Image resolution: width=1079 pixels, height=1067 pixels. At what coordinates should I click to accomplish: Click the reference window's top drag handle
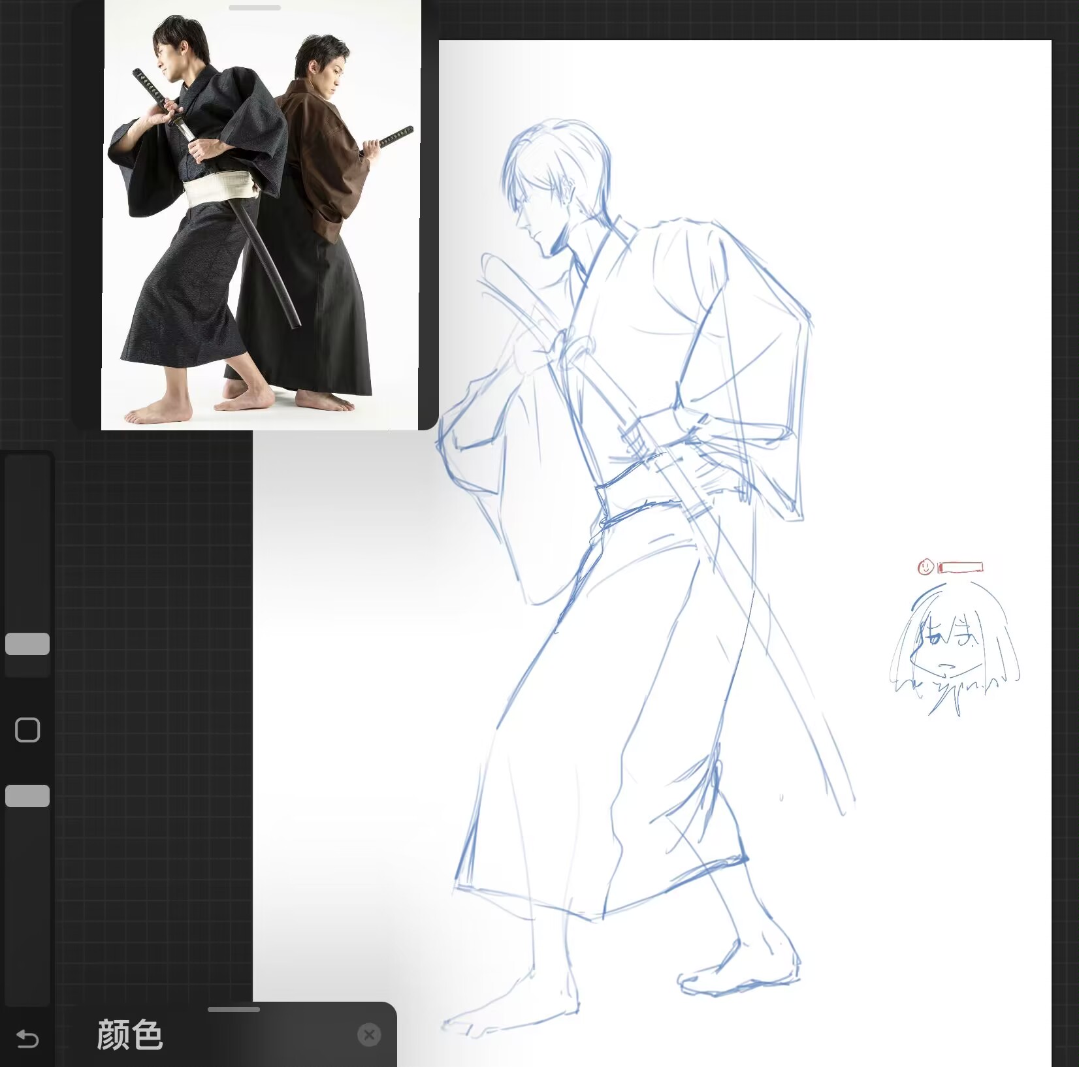[255, 8]
